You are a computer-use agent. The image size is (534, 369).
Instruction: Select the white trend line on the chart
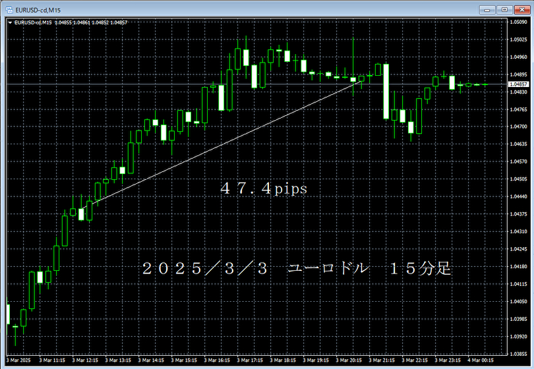tap(222, 144)
